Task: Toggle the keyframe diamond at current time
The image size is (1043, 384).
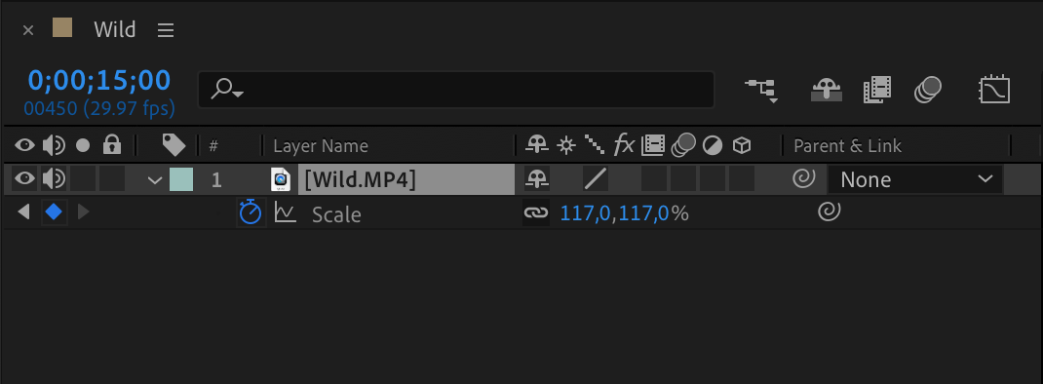Action: [x=54, y=213]
